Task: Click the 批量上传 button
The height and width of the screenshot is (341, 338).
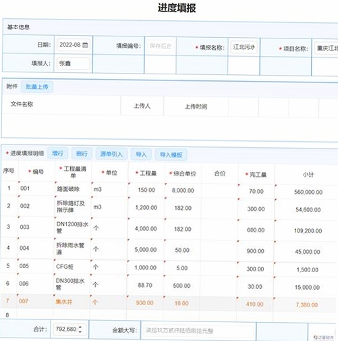Action: point(37,86)
